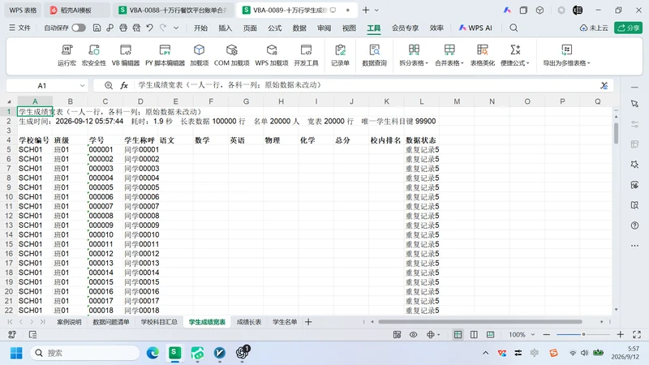This screenshot has height=365, width=649.
Task: Add a new sheet with plus button
Action: pyautogui.click(x=308, y=321)
